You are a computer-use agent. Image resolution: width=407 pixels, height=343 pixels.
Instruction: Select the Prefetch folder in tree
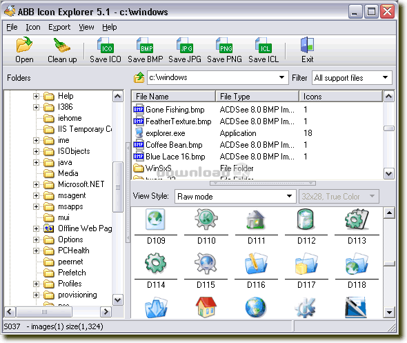tap(72, 273)
